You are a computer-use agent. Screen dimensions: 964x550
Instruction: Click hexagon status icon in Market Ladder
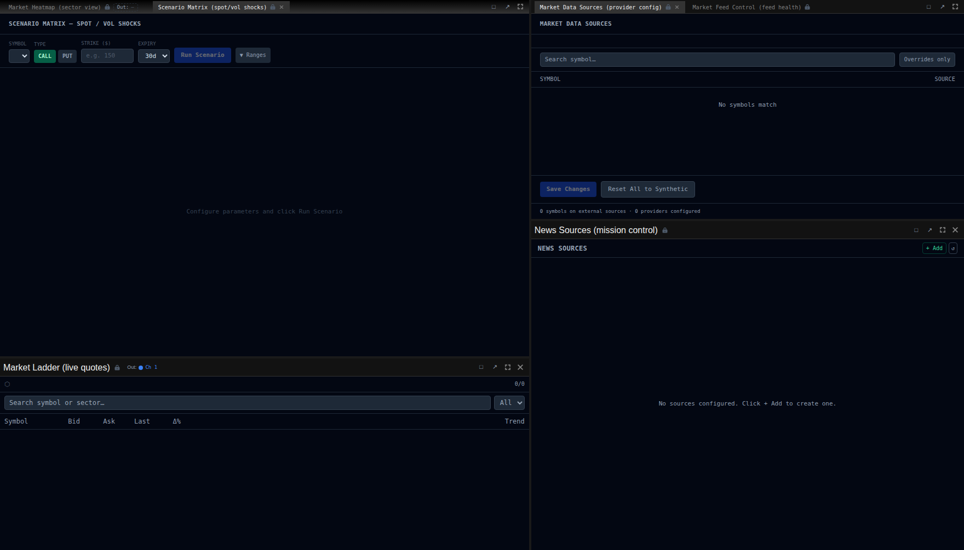(7, 384)
